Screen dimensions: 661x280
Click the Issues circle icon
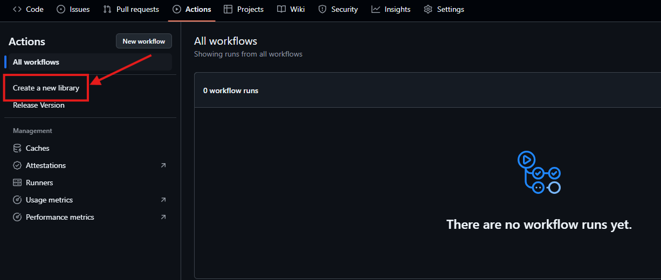(61, 9)
